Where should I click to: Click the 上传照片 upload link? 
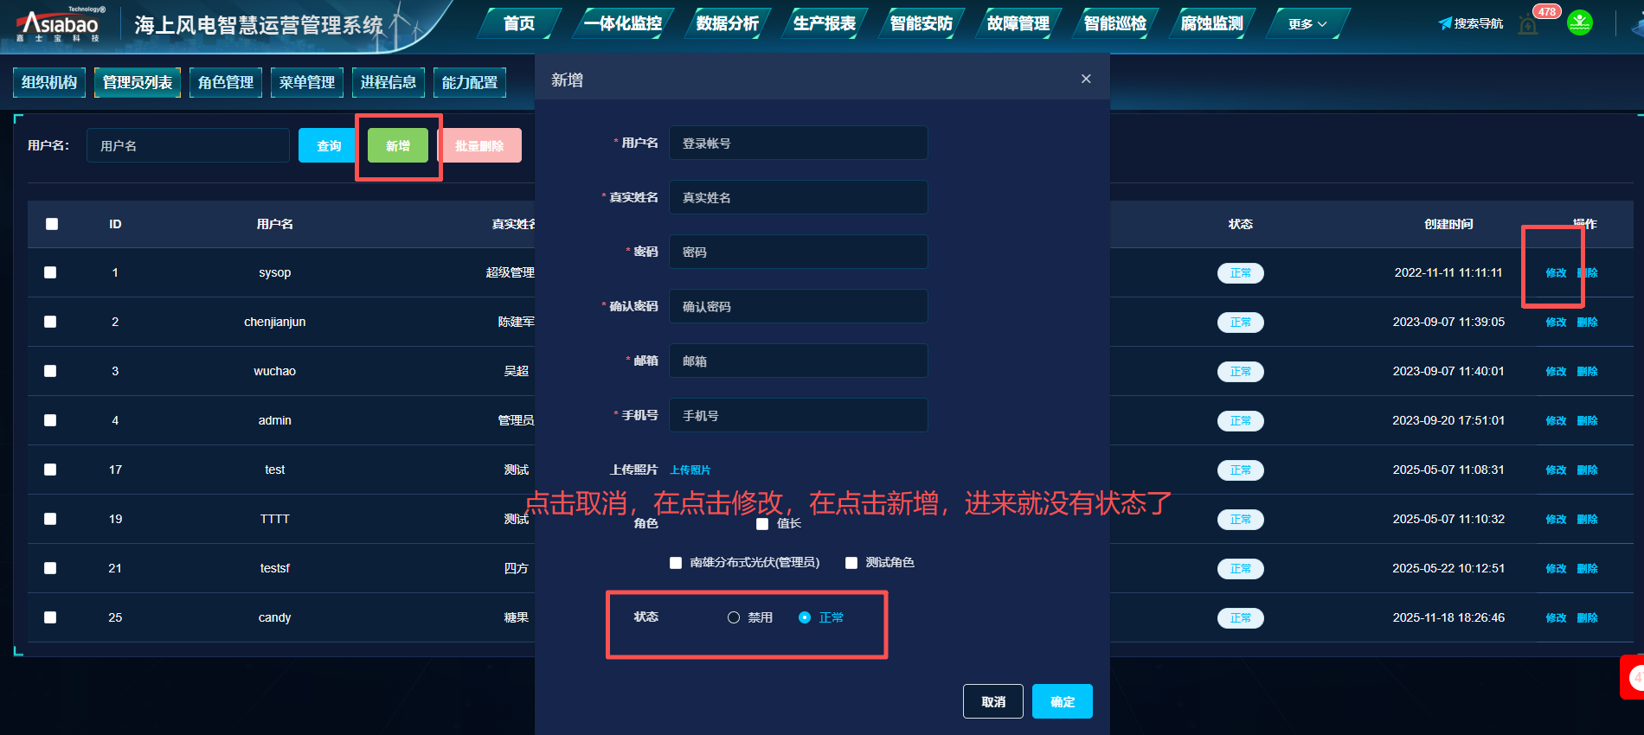tap(690, 470)
